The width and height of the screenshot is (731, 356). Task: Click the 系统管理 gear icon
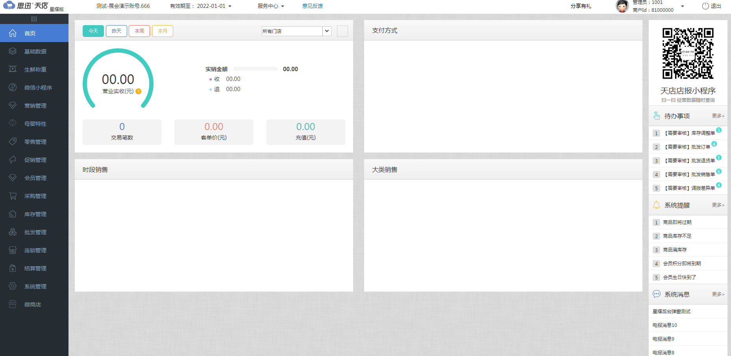coord(13,286)
